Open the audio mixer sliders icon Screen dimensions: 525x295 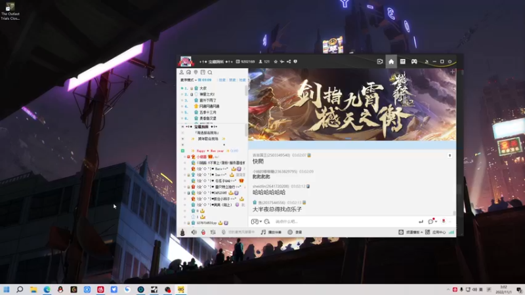pyautogui.click(x=213, y=232)
